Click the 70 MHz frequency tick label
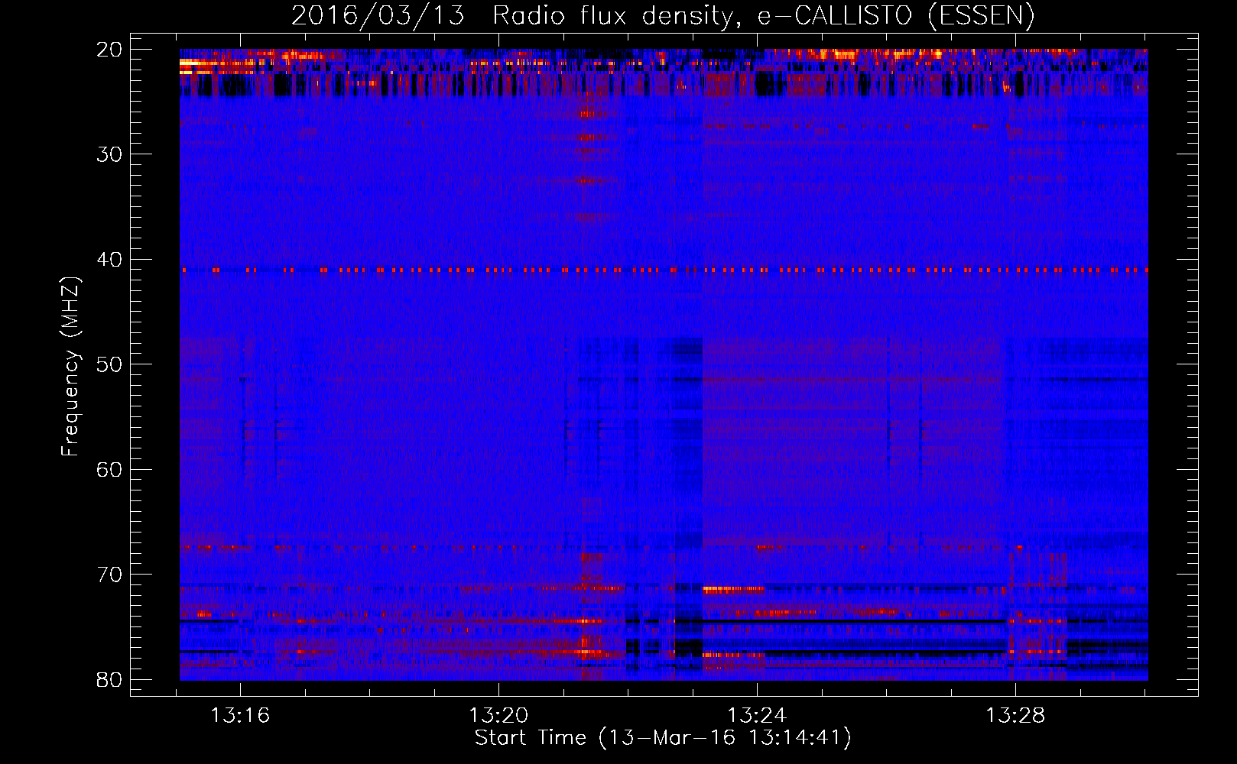 coord(109,575)
